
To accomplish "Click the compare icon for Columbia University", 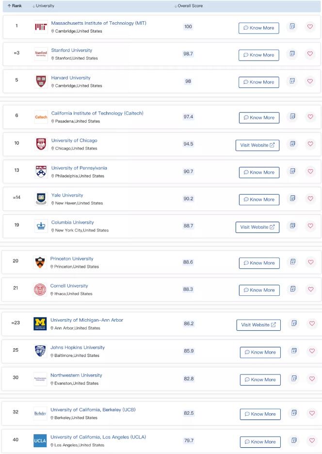I will click(x=292, y=226).
